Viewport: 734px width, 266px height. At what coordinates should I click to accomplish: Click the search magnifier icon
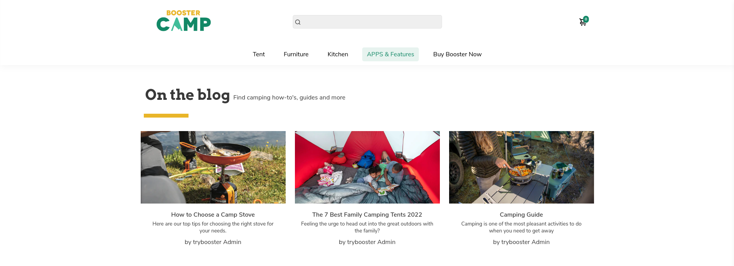coord(298,22)
